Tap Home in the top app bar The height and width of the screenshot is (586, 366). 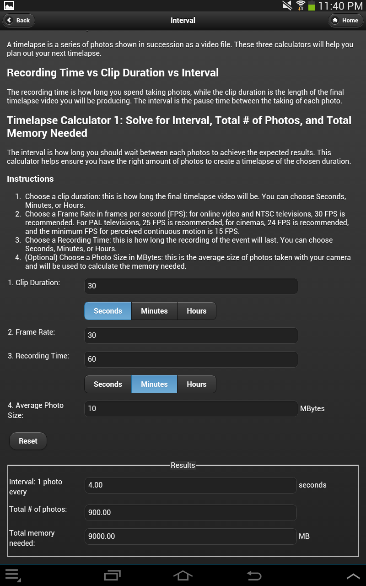click(345, 20)
